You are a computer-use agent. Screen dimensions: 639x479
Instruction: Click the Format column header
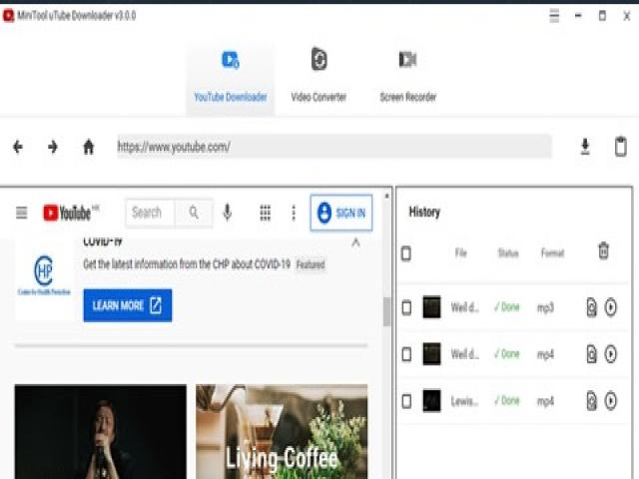[552, 252]
